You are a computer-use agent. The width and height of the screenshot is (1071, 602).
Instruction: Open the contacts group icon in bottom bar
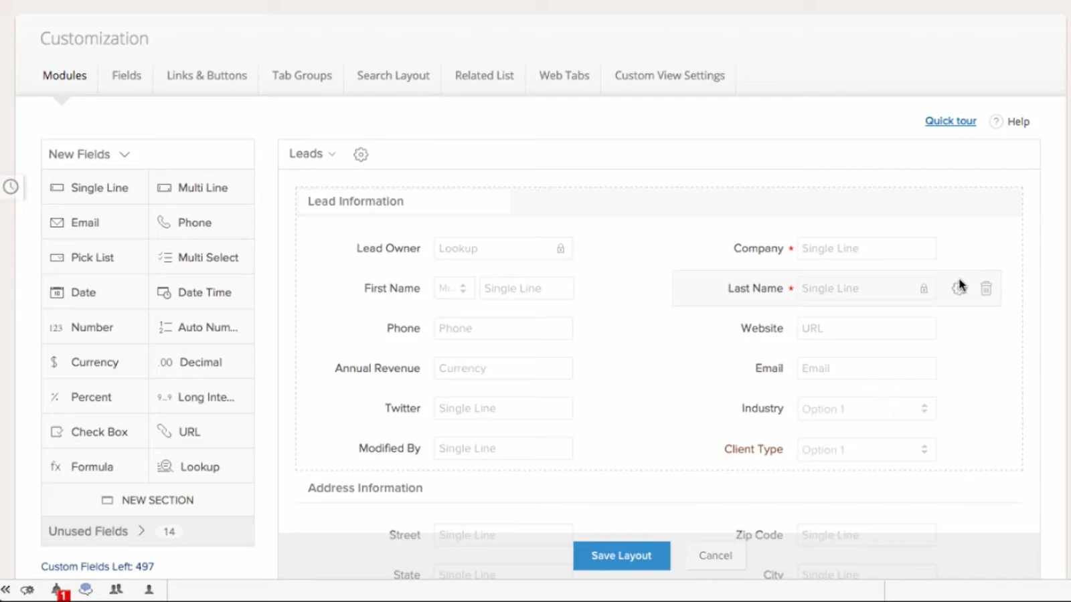[116, 589]
